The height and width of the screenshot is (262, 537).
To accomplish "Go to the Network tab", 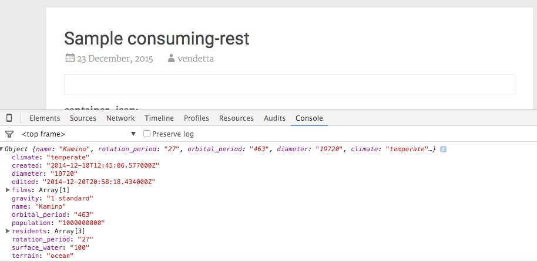I will click(x=120, y=118).
